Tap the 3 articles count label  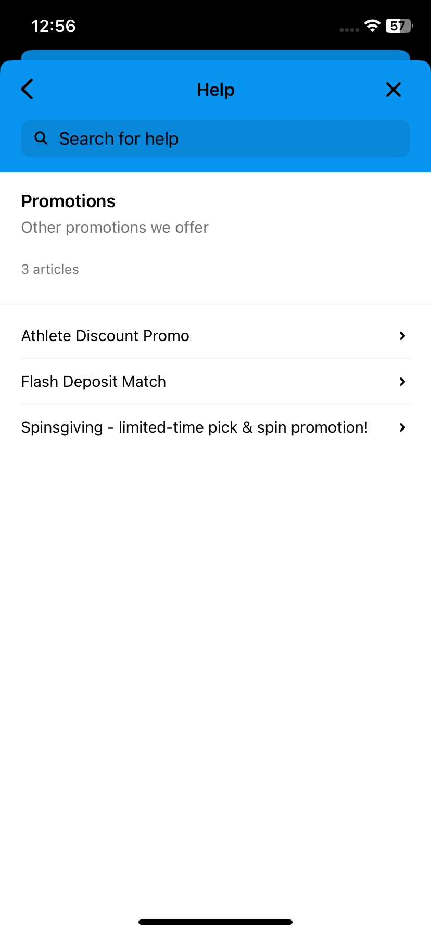tap(50, 269)
